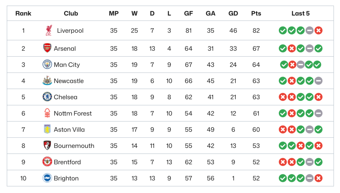Click Brighton's first green win icon
The height and width of the screenshot is (193, 340).
pos(283,178)
